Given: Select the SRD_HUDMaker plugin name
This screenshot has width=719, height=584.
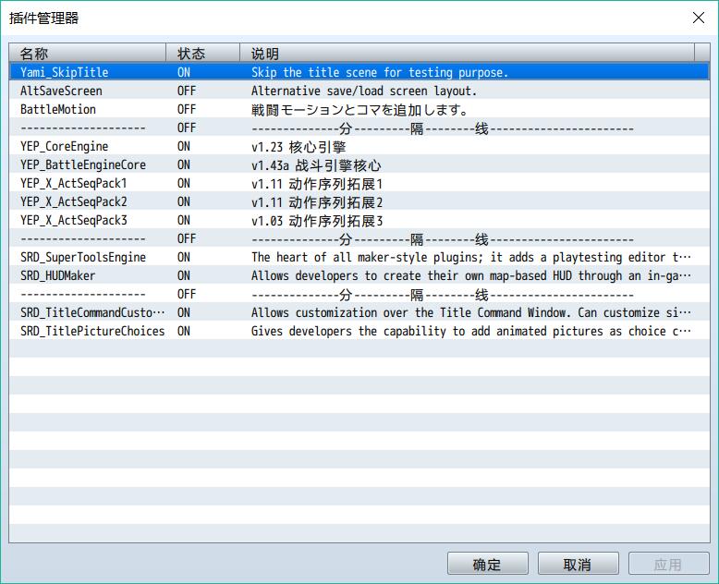Looking at the screenshot, I should (58, 275).
